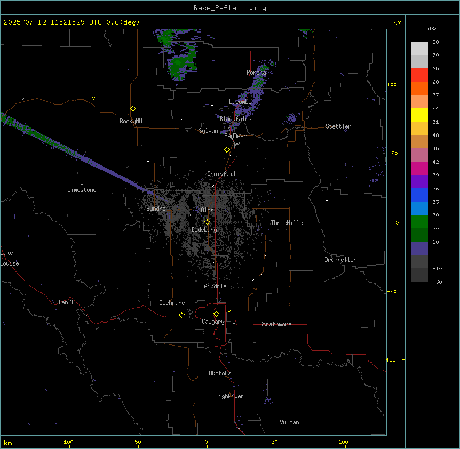The height and width of the screenshot is (449, 460).
Task: Click the magenta 42 dBZ legend swatch
Action: tap(419, 168)
